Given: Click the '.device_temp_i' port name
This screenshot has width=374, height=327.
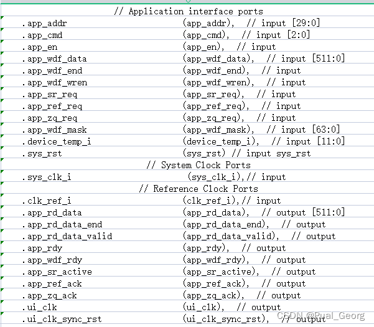Looking at the screenshot, I should click(x=57, y=142).
